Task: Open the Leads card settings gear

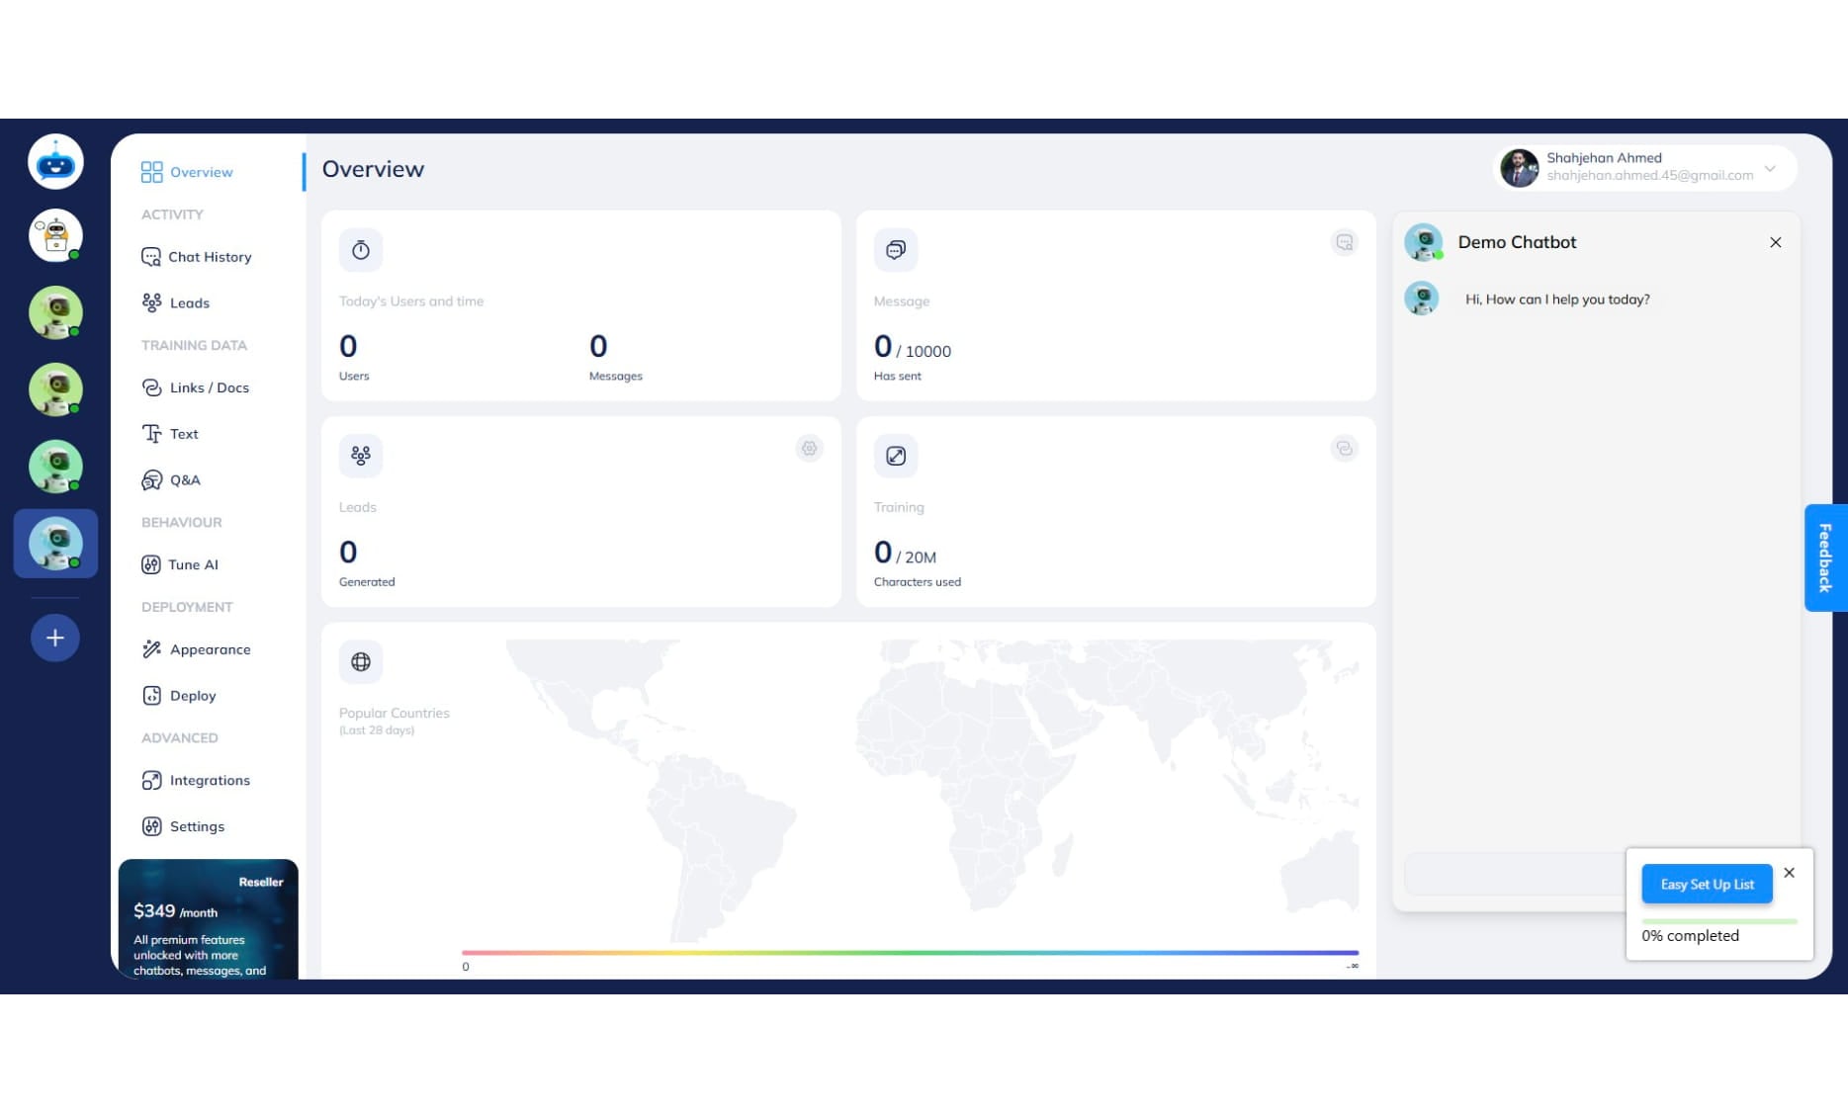Action: coord(809,449)
